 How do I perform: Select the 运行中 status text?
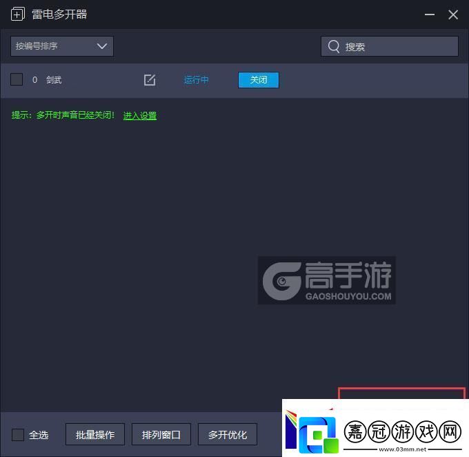[196, 80]
